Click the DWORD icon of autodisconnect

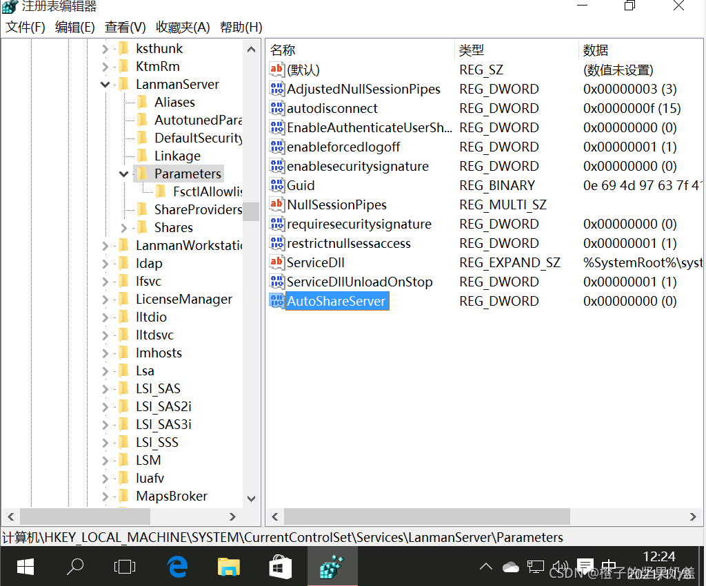(277, 108)
